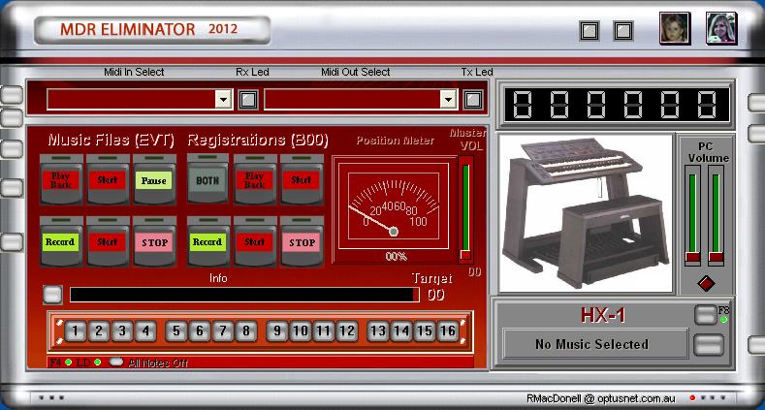Toggle the Rx Led indicator button
765x410 pixels.
point(248,98)
